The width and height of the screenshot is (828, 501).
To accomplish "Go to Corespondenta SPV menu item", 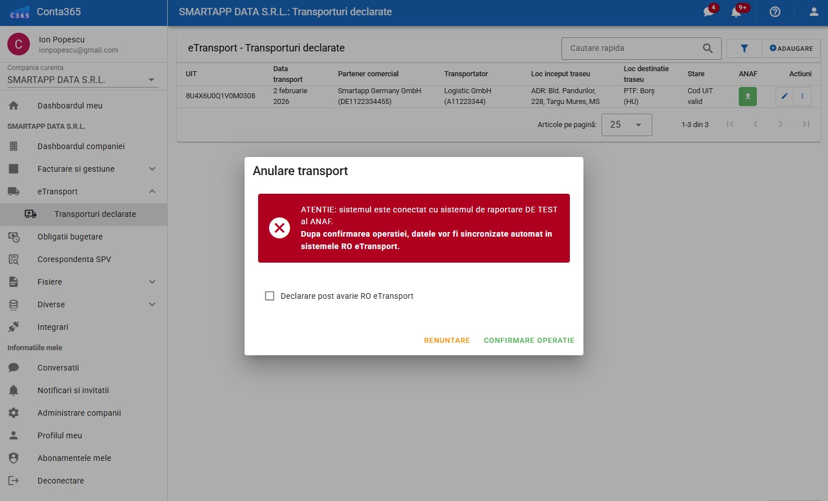I will pyautogui.click(x=74, y=259).
